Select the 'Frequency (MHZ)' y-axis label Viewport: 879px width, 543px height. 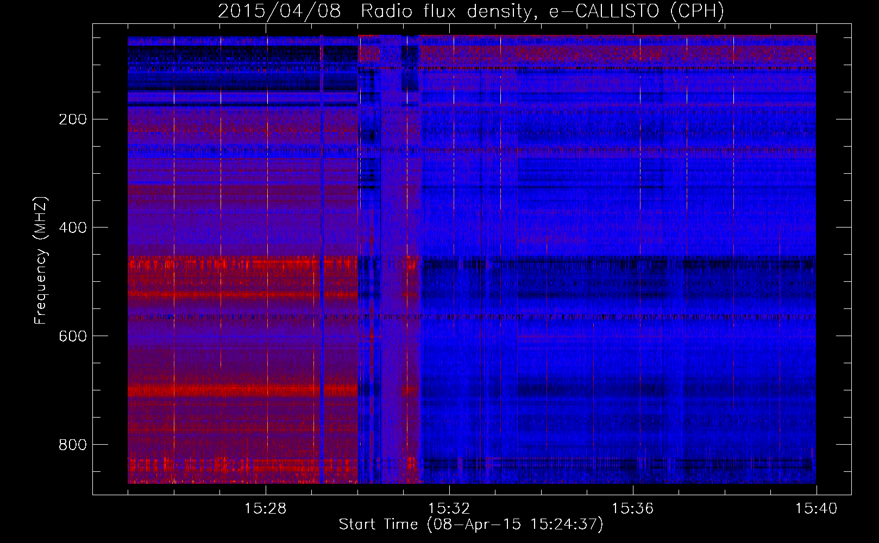41,260
